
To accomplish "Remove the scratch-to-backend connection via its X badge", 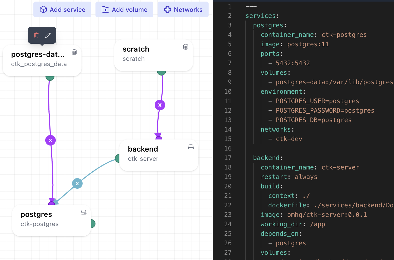I will click(160, 105).
